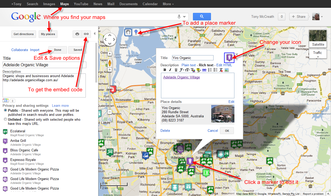Insert a numbered list
Image resolution: width=331 pixels, height=196 pixels.
(x=210, y=70)
